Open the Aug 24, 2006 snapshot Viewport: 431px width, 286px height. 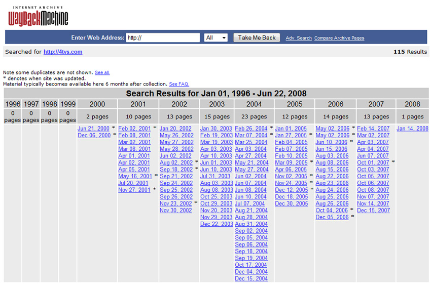coord(332,190)
